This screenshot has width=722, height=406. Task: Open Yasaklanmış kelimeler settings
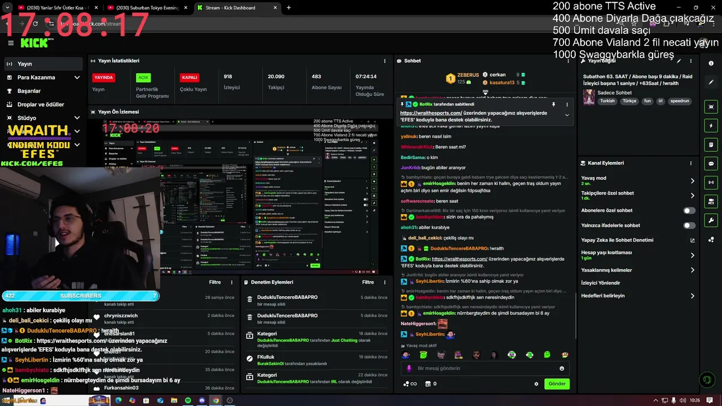click(693, 270)
